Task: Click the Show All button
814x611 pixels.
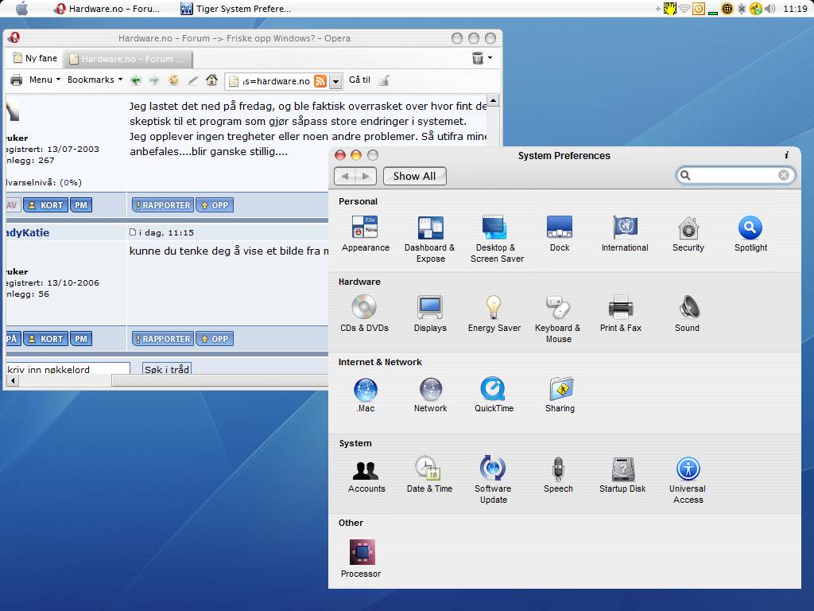Action: (414, 176)
